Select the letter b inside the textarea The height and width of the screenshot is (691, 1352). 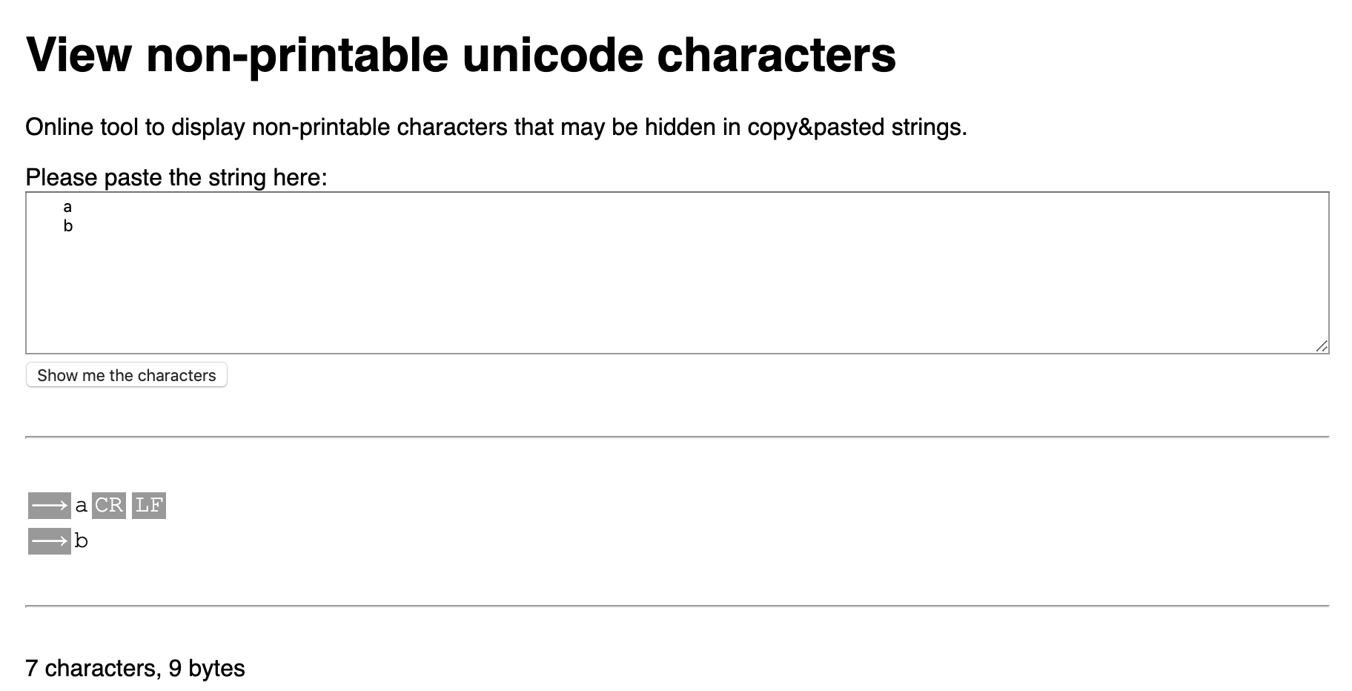click(67, 225)
